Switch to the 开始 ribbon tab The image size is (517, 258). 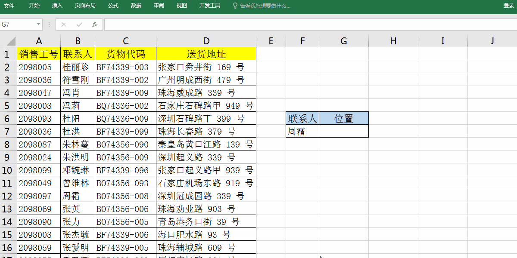pos(34,6)
